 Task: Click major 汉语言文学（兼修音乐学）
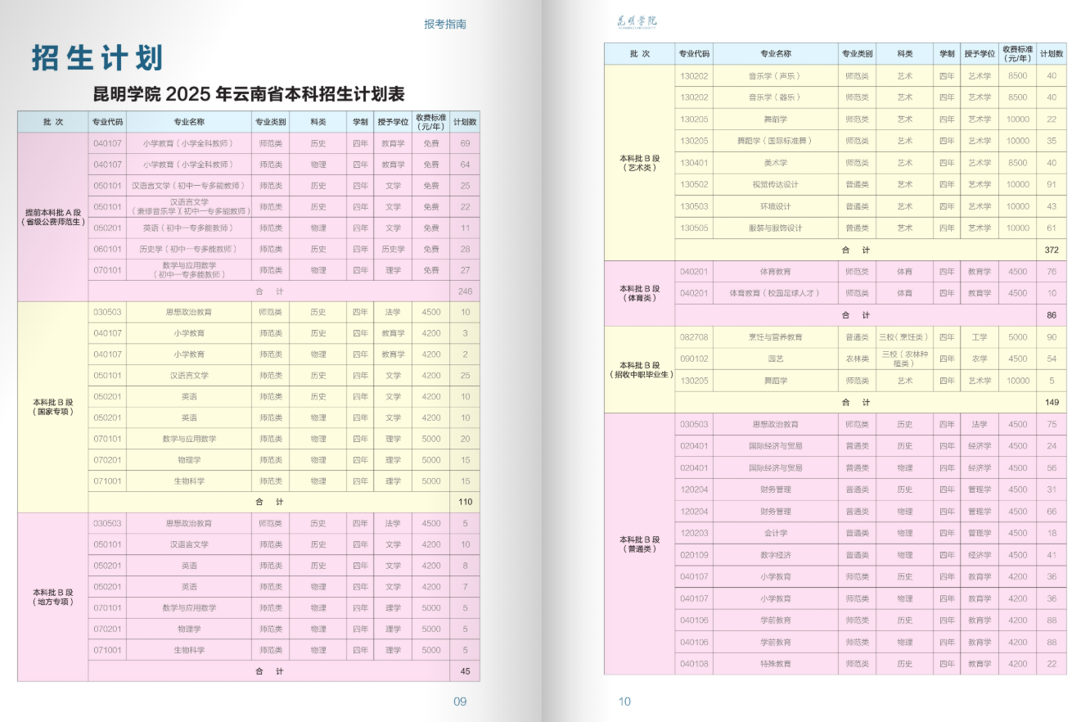[189, 206]
